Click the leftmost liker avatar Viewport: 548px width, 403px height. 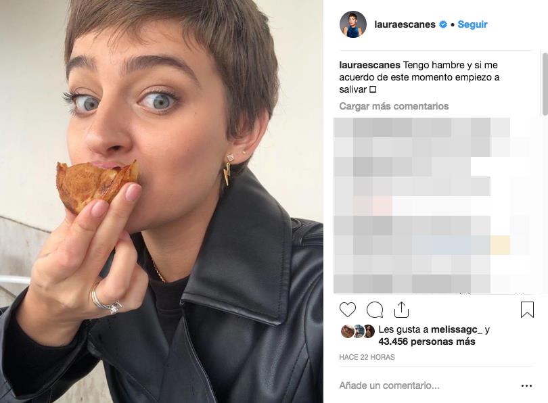click(346, 331)
